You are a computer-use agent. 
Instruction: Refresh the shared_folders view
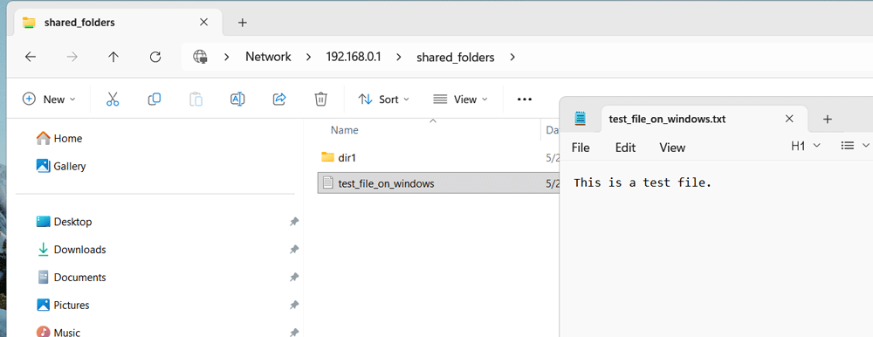click(155, 57)
